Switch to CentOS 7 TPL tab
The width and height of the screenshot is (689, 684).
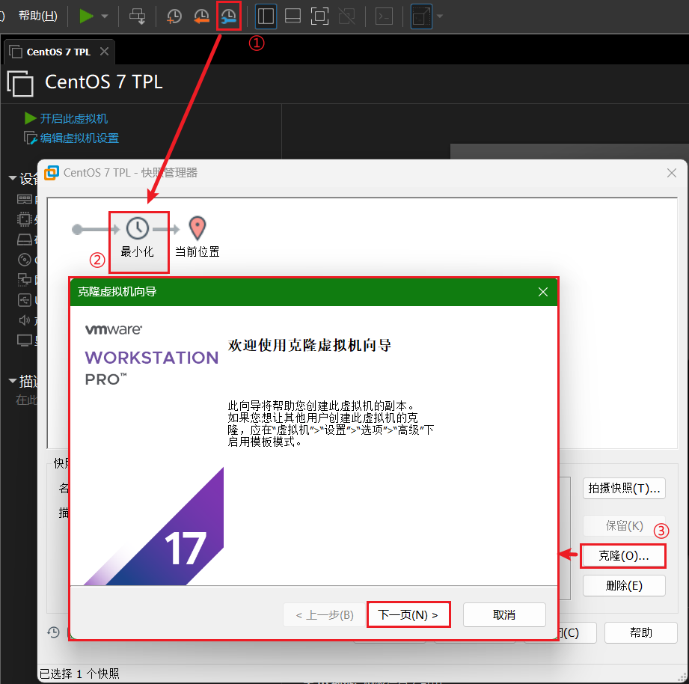(x=58, y=52)
